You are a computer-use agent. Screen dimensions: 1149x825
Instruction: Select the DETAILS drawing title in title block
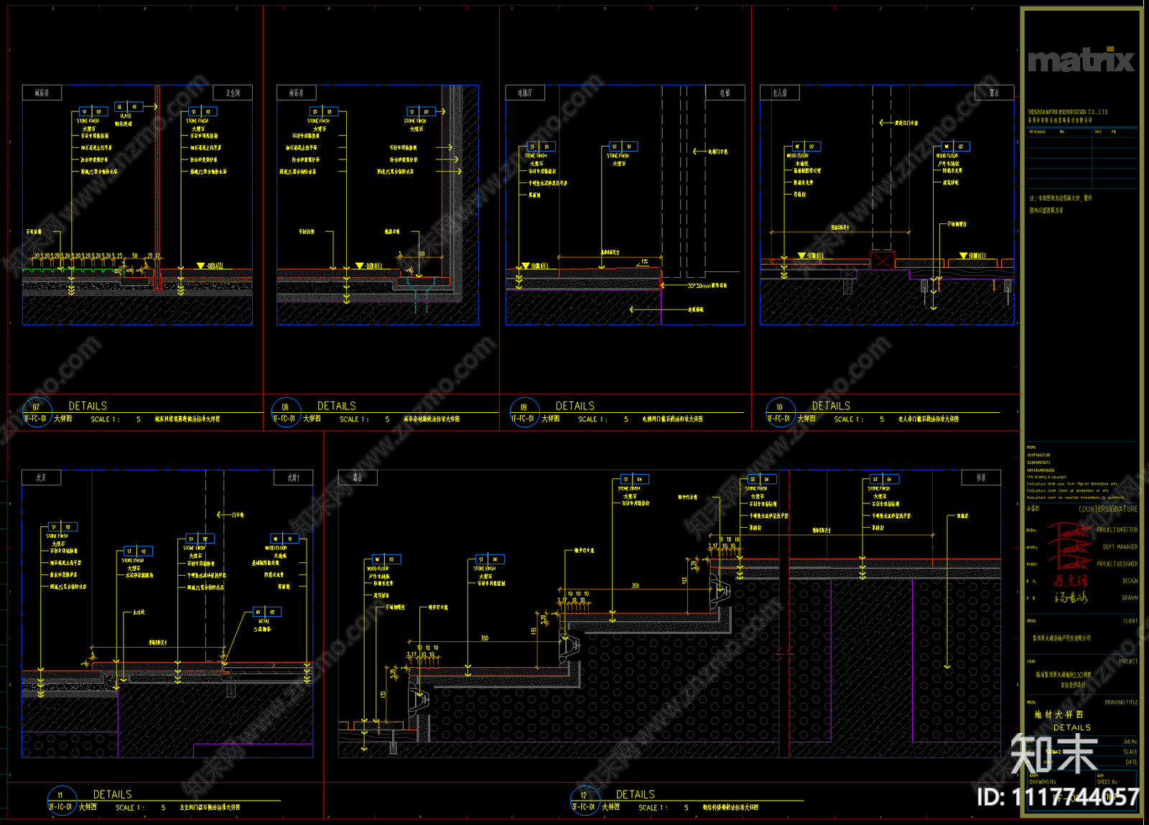coord(1072,727)
